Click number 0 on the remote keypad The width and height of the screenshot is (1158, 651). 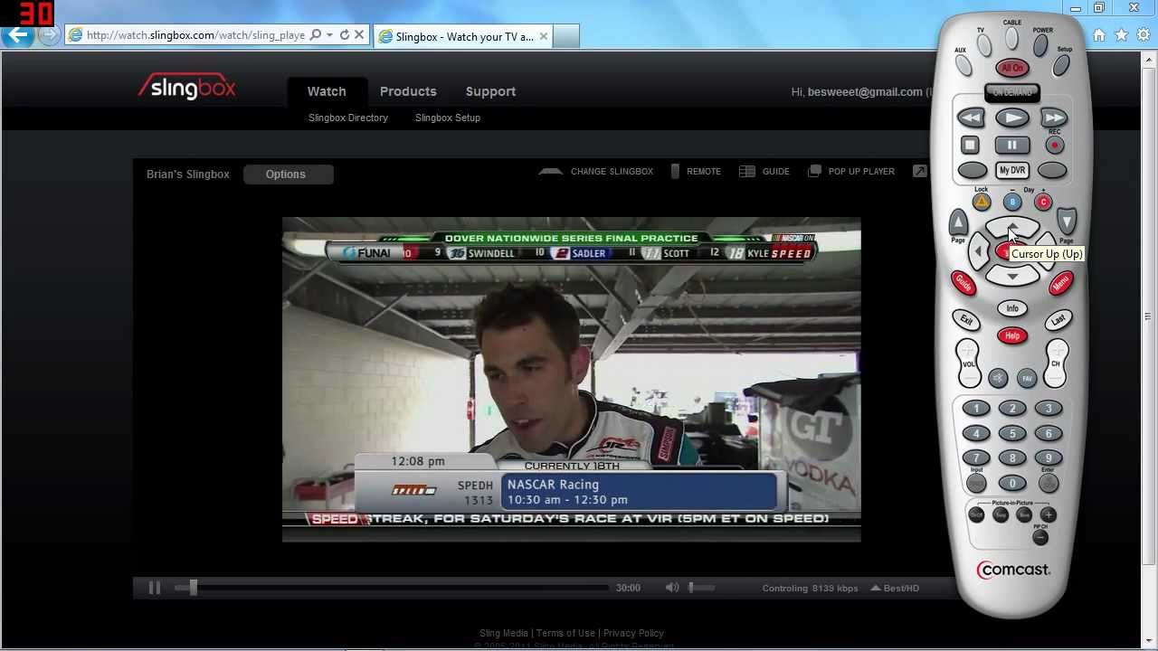(1012, 483)
